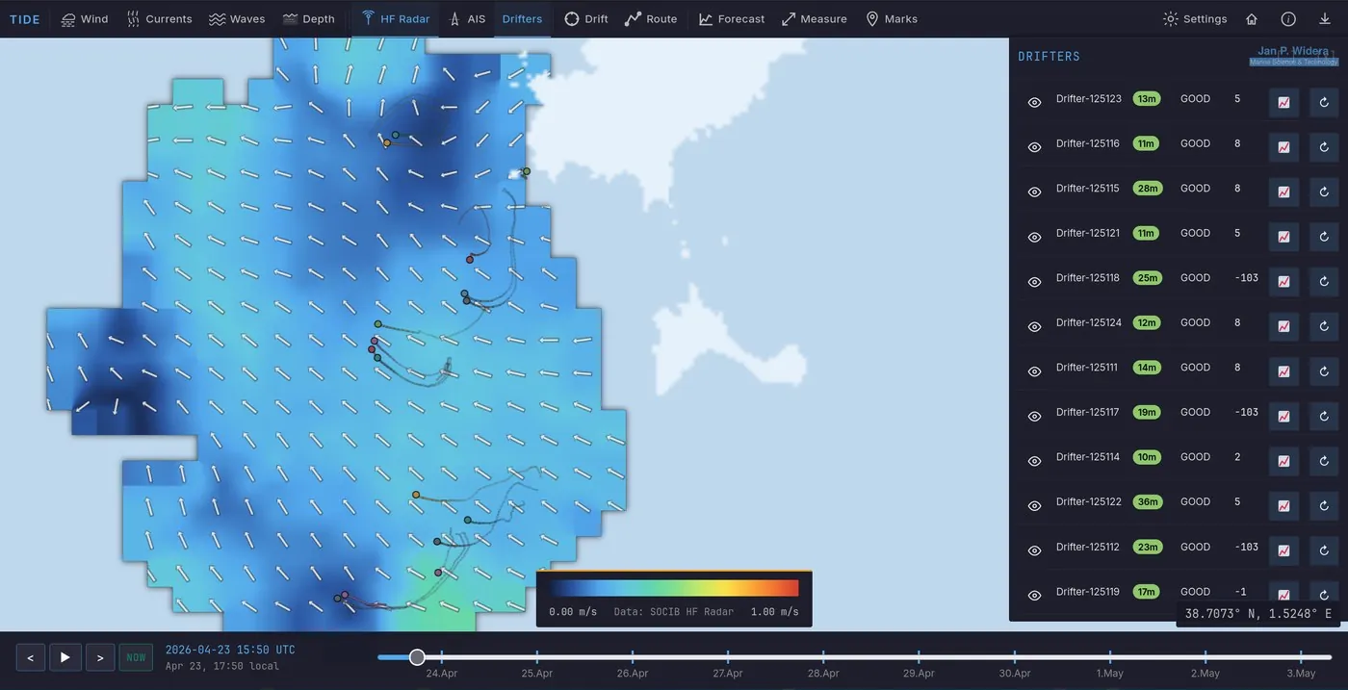
Task: Play the timeline animation
Action: pos(65,657)
